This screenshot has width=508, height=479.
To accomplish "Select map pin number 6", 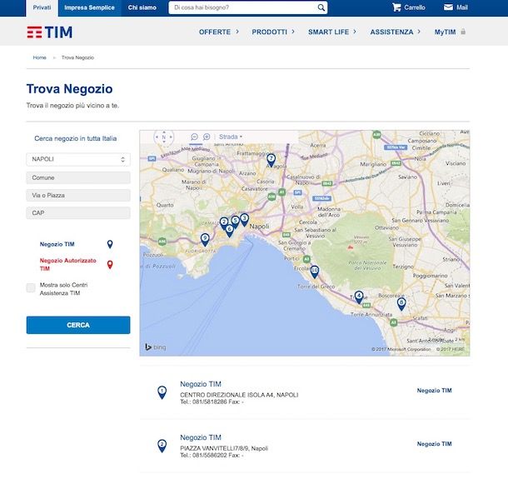I will click(229, 231).
